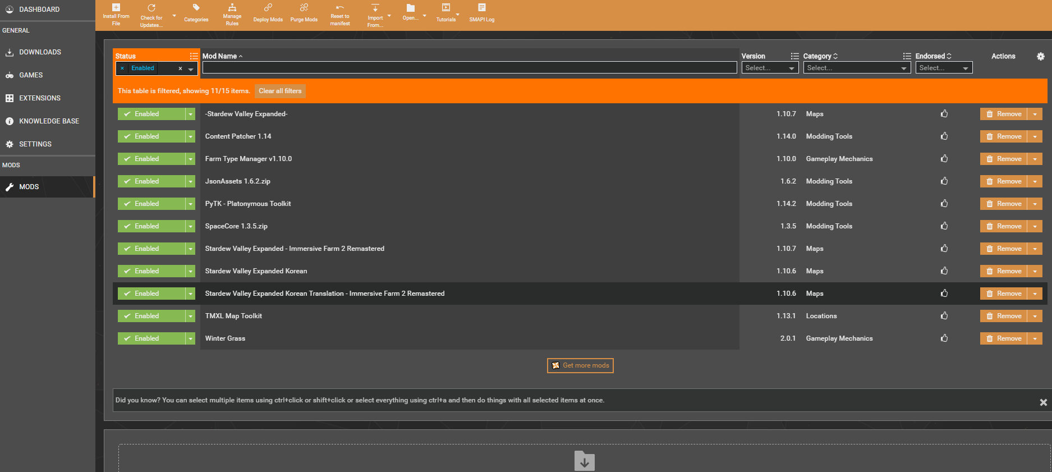The width and height of the screenshot is (1052, 472).
Task: Sort by Endorsed column header
Action: coord(933,56)
